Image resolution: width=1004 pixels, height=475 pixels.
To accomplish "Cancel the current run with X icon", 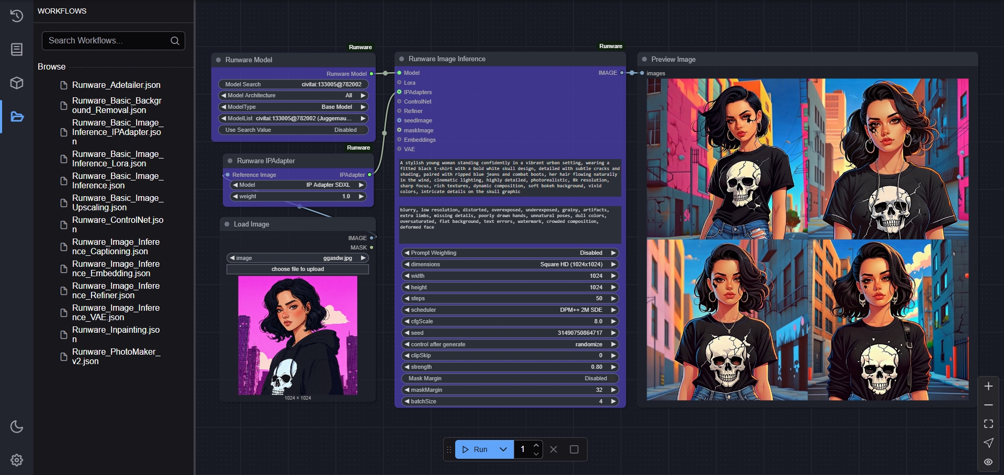I will (554, 449).
